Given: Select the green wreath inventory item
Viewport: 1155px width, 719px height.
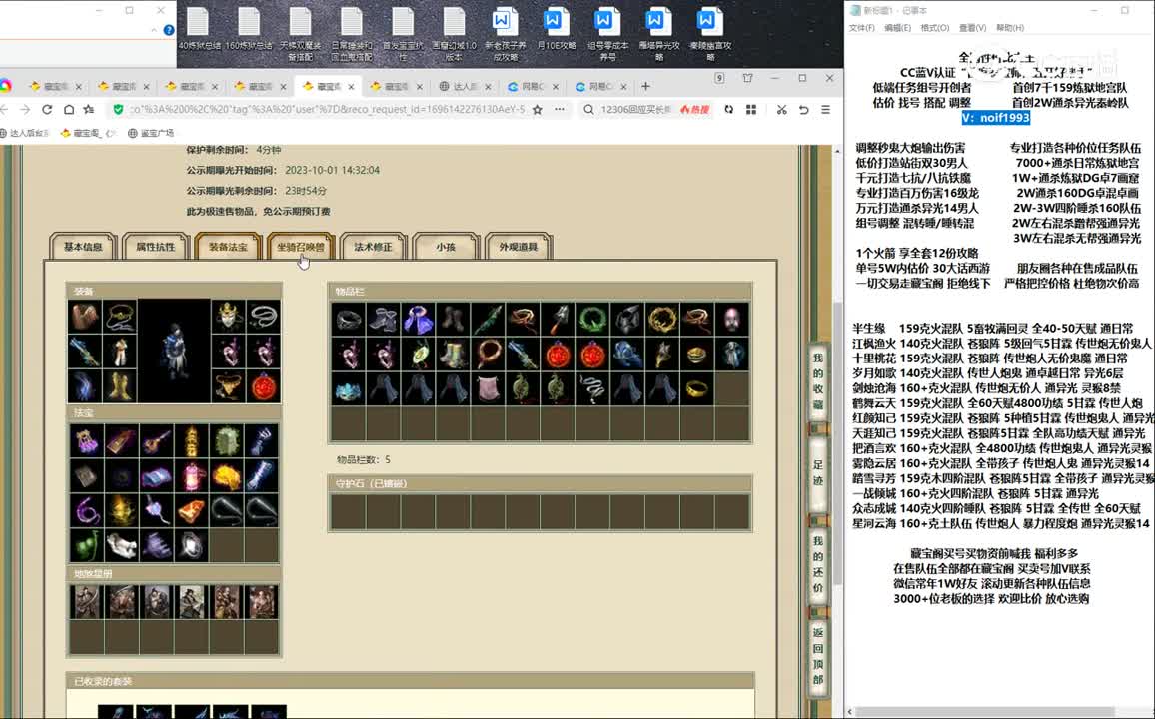Looking at the screenshot, I should click(592, 320).
